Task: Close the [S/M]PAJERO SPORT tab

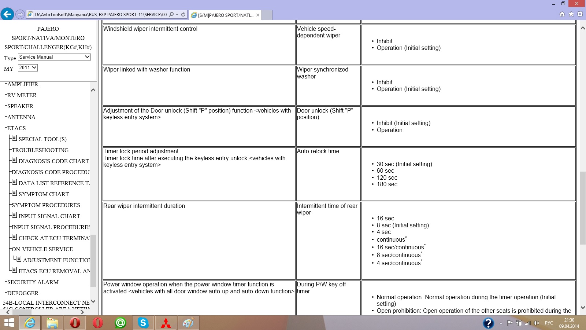Action: coord(258,15)
